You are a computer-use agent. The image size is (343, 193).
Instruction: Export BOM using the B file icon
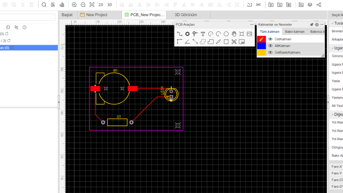click(x=271, y=4)
